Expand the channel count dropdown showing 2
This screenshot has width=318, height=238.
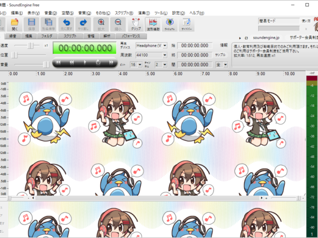point(165,65)
